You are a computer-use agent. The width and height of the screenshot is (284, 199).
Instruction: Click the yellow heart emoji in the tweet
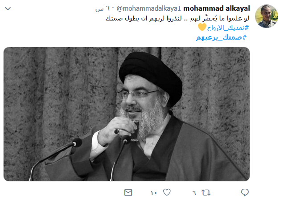pyautogui.click(x=202, y=27)
